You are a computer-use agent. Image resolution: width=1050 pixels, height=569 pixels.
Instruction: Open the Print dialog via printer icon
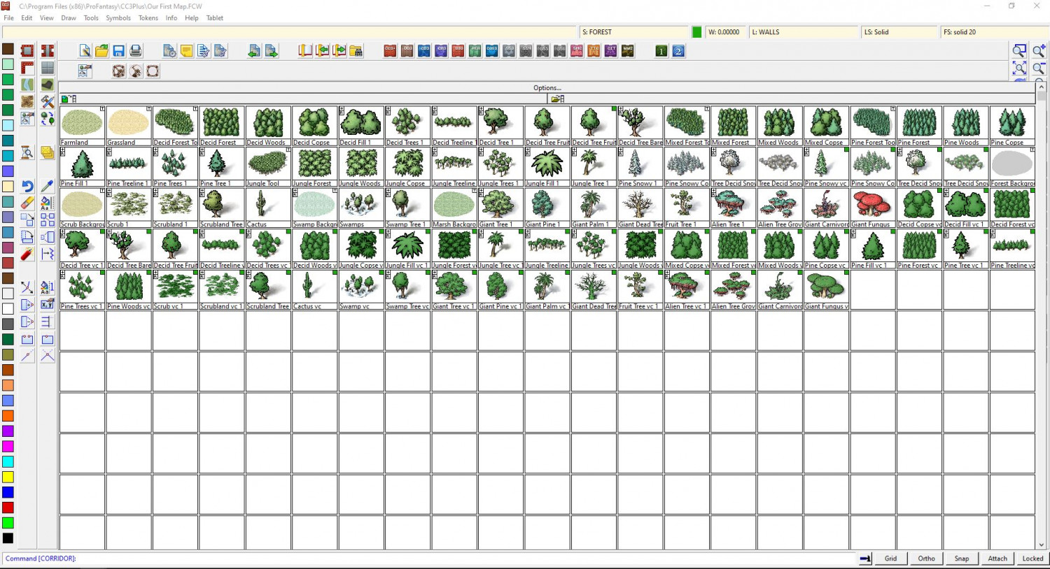point(136,51)
